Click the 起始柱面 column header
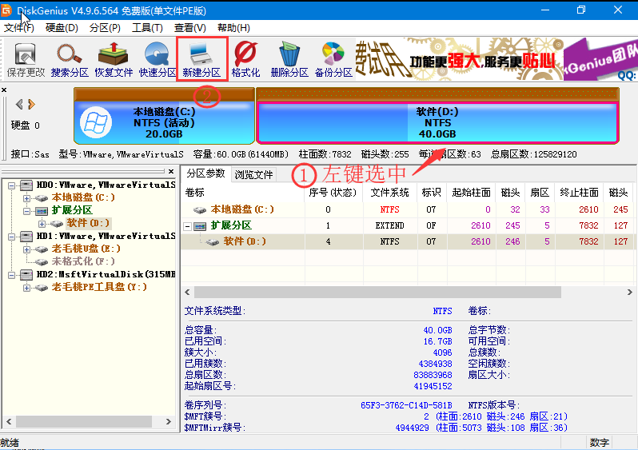This screenshot has width=638, height=450. point(471,193)
